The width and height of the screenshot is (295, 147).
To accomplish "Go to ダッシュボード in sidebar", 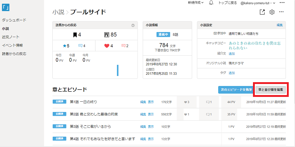I will point(14,20).
